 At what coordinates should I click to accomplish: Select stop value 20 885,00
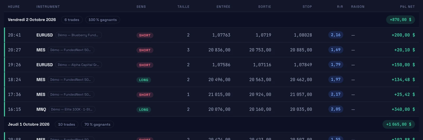click(301, 50)
